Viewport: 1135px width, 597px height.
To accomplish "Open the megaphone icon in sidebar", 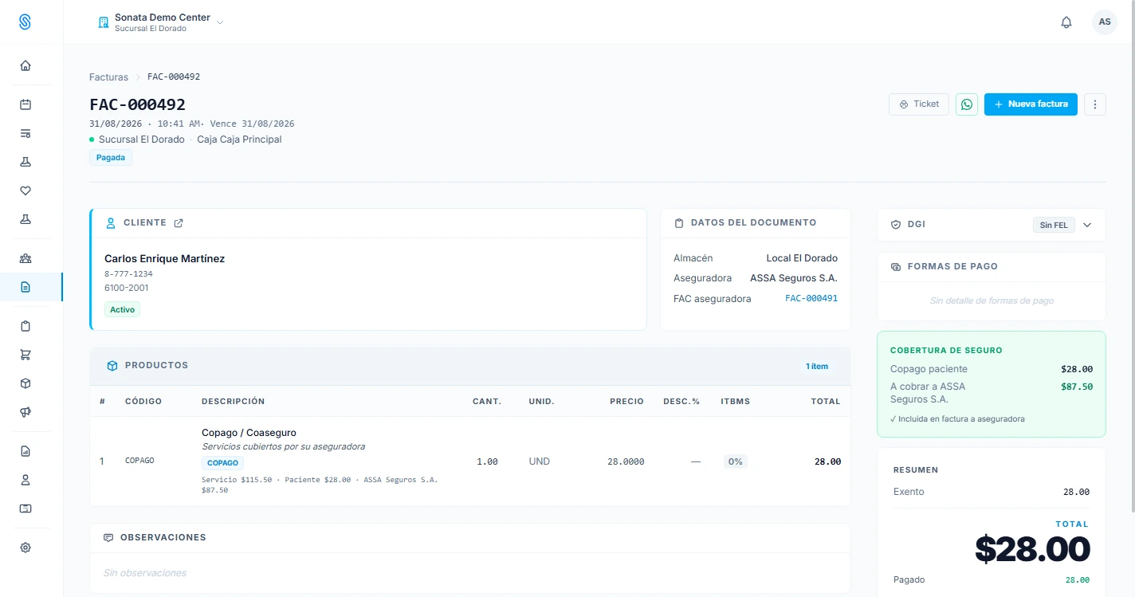I will coord(26,412).
